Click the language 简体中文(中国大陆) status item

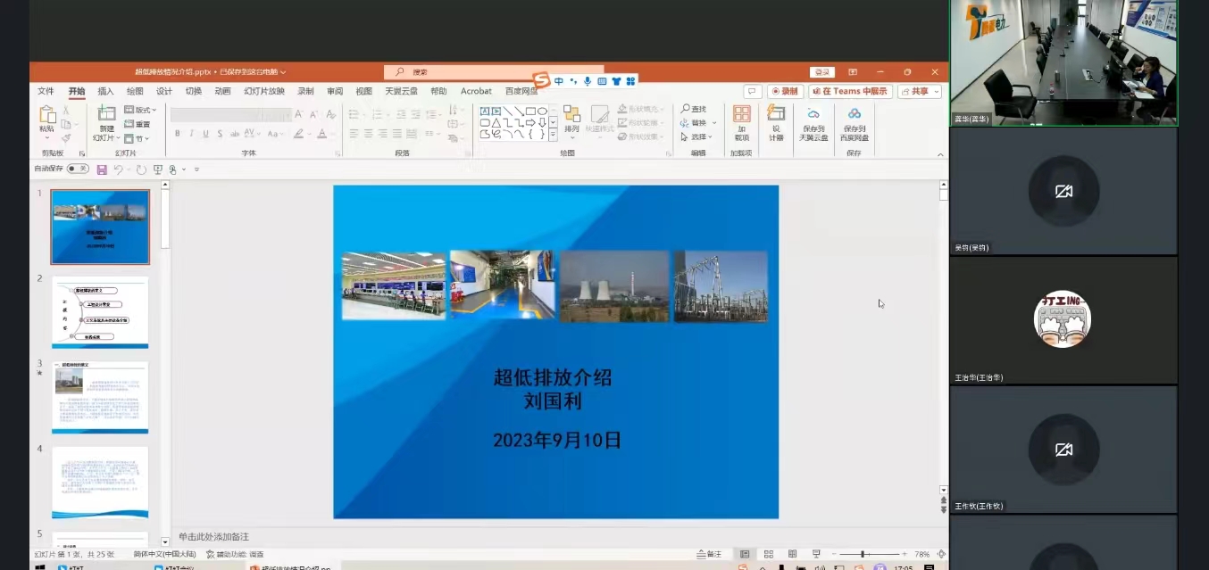tap(165, 554)
